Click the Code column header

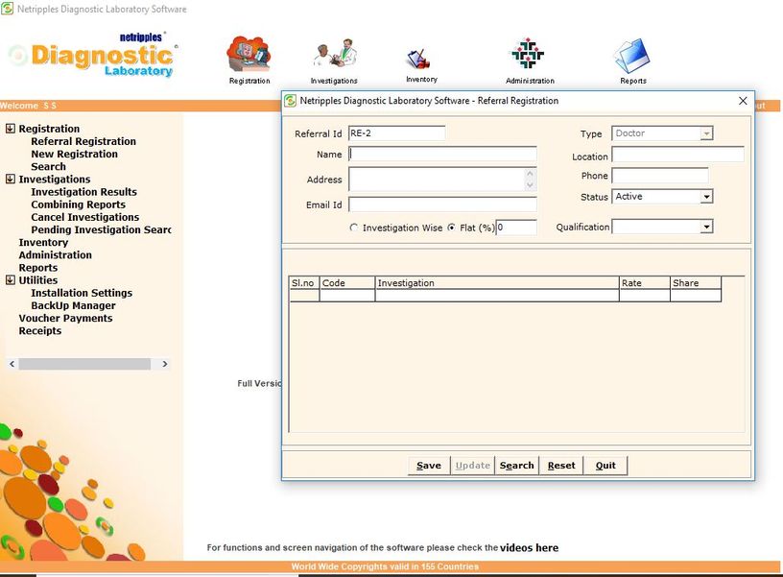coord(347,283)
